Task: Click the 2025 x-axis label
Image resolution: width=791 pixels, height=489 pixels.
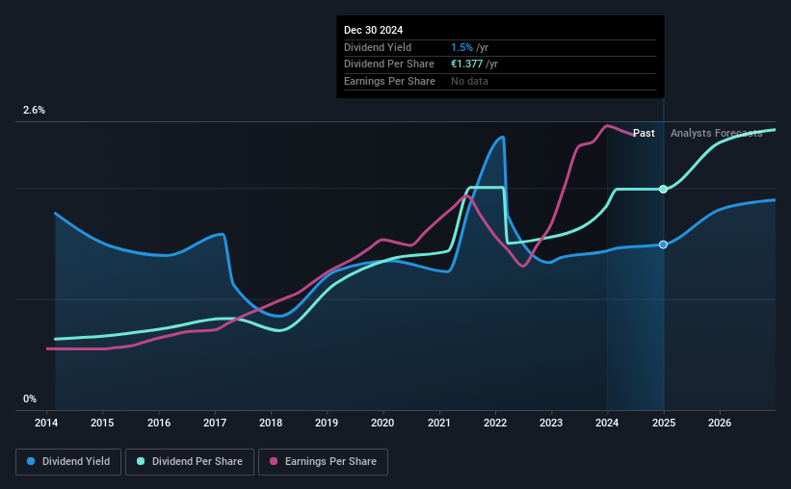Action: [664, 423]
